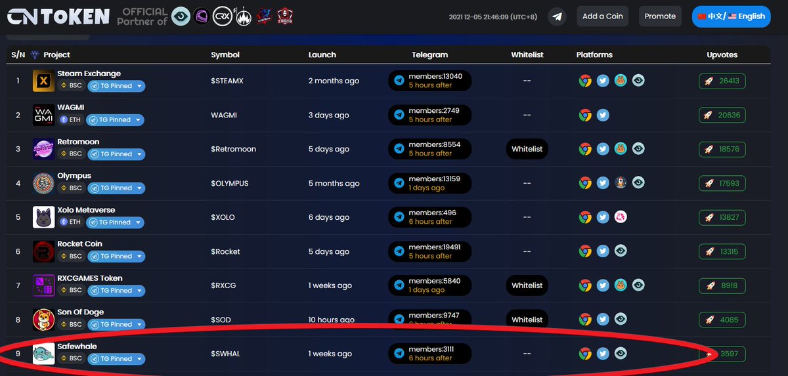Upvote Rocket Coin with 13315 button
The height and width of the screenshot is (376, 788).
(x=722, y=252)
